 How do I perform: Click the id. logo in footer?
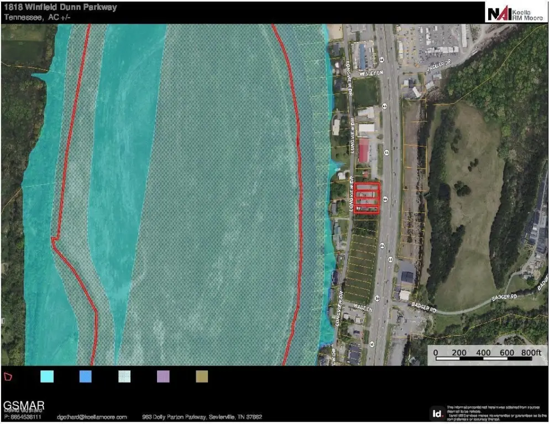pyautogui.click(x=437, y=413)
